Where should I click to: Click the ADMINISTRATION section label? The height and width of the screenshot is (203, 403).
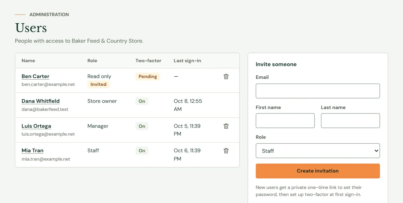pos(49,15)
